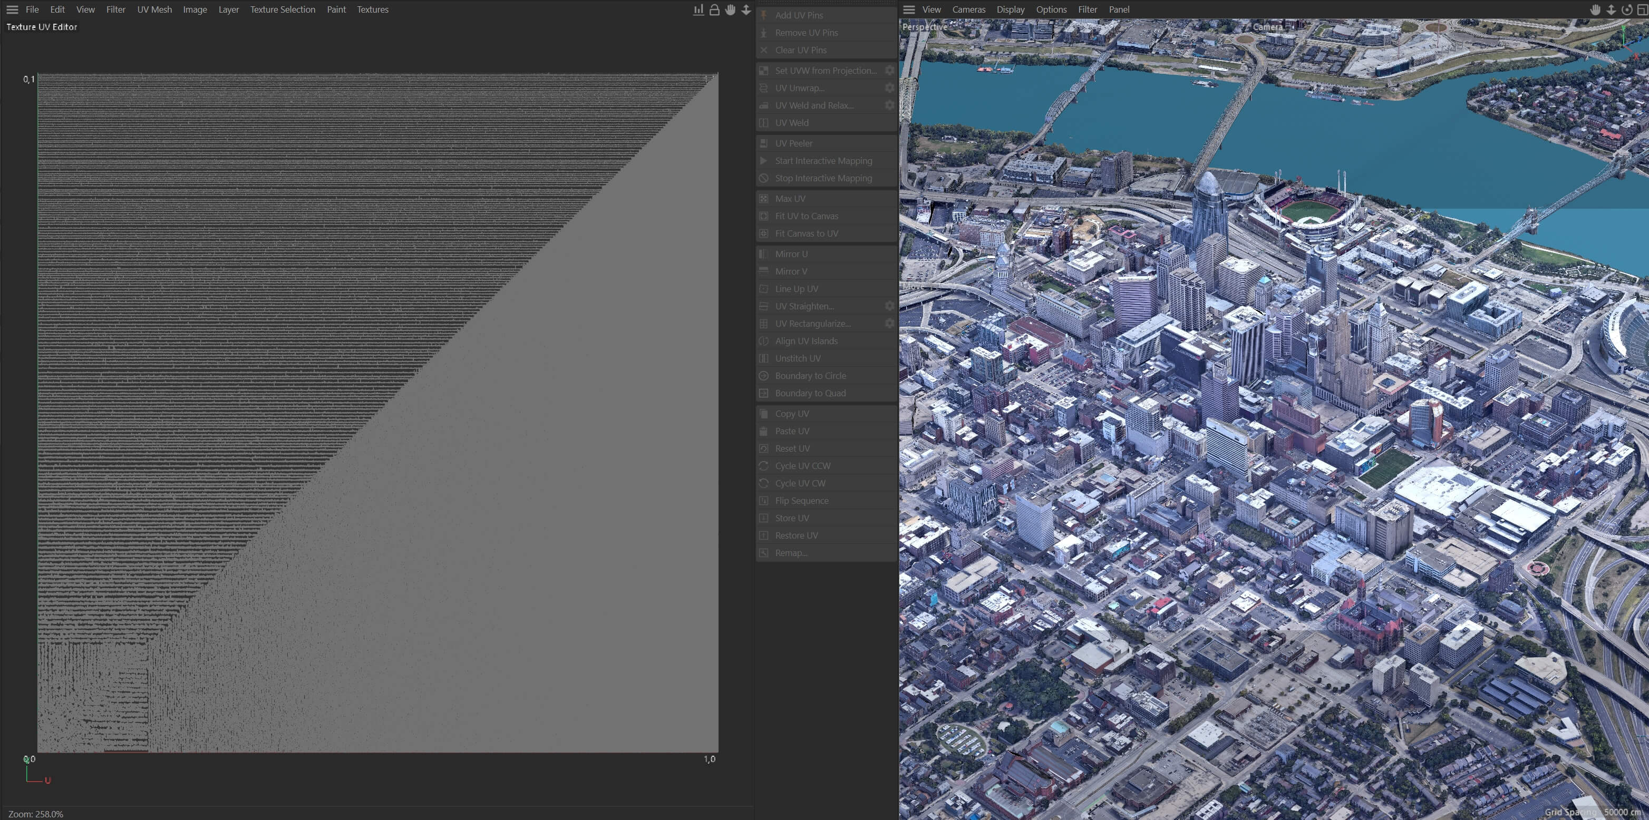The height and width of the screenshot is (820, 1649).
Task: Click the Remap... command
Action: click(x=826, y=553)
